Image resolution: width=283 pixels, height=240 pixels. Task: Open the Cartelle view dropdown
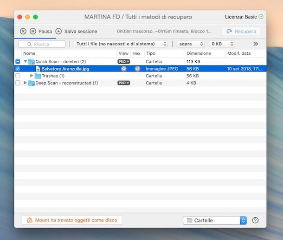(x=215, y=221)
